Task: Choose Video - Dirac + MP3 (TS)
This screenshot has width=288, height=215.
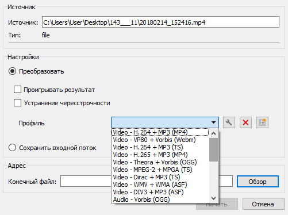Action: (x=160, y=177)
